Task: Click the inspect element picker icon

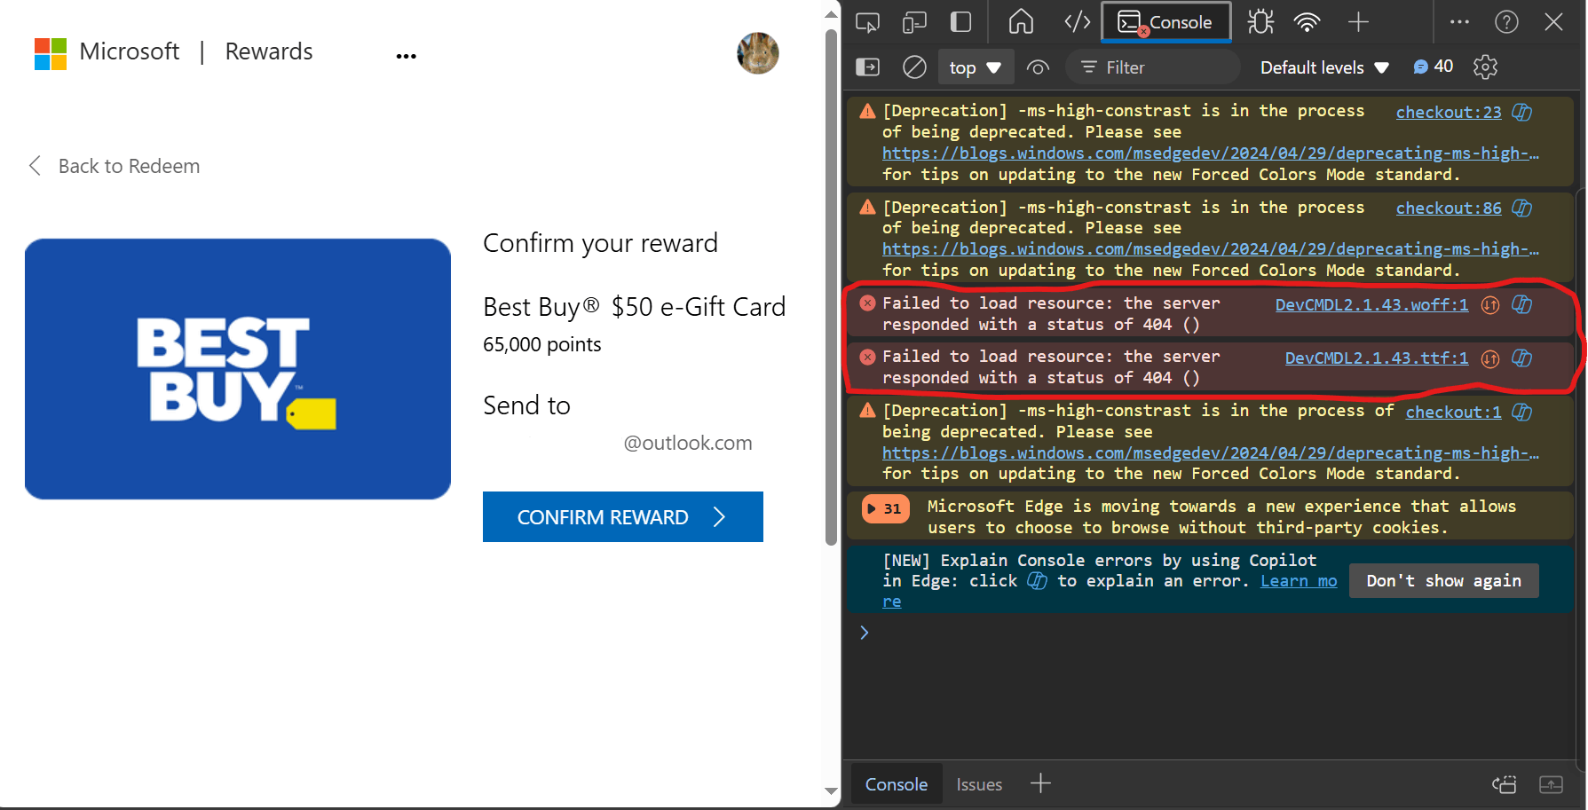Action: [x=867, y=22]
